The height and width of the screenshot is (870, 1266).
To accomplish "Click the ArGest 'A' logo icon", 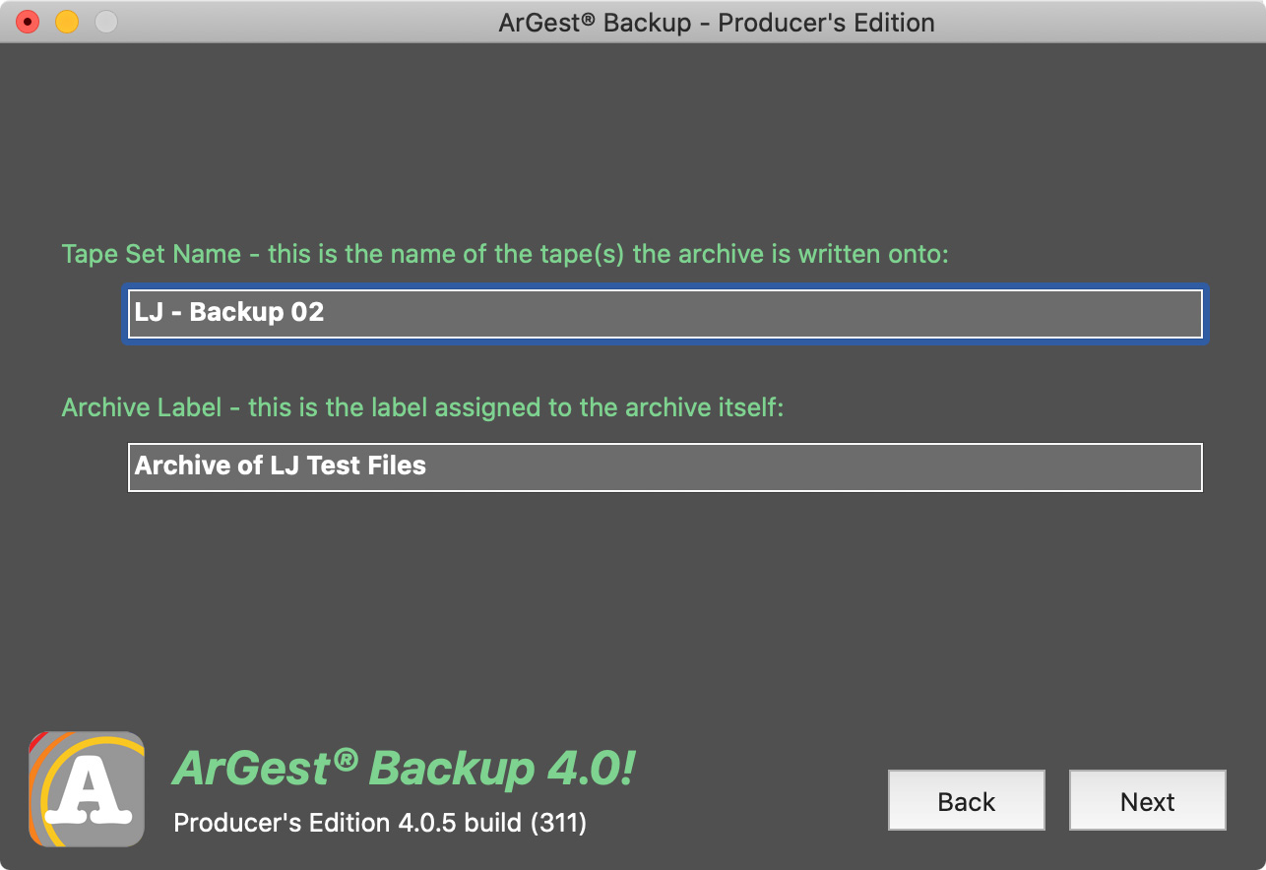I will tap(87, 788).
